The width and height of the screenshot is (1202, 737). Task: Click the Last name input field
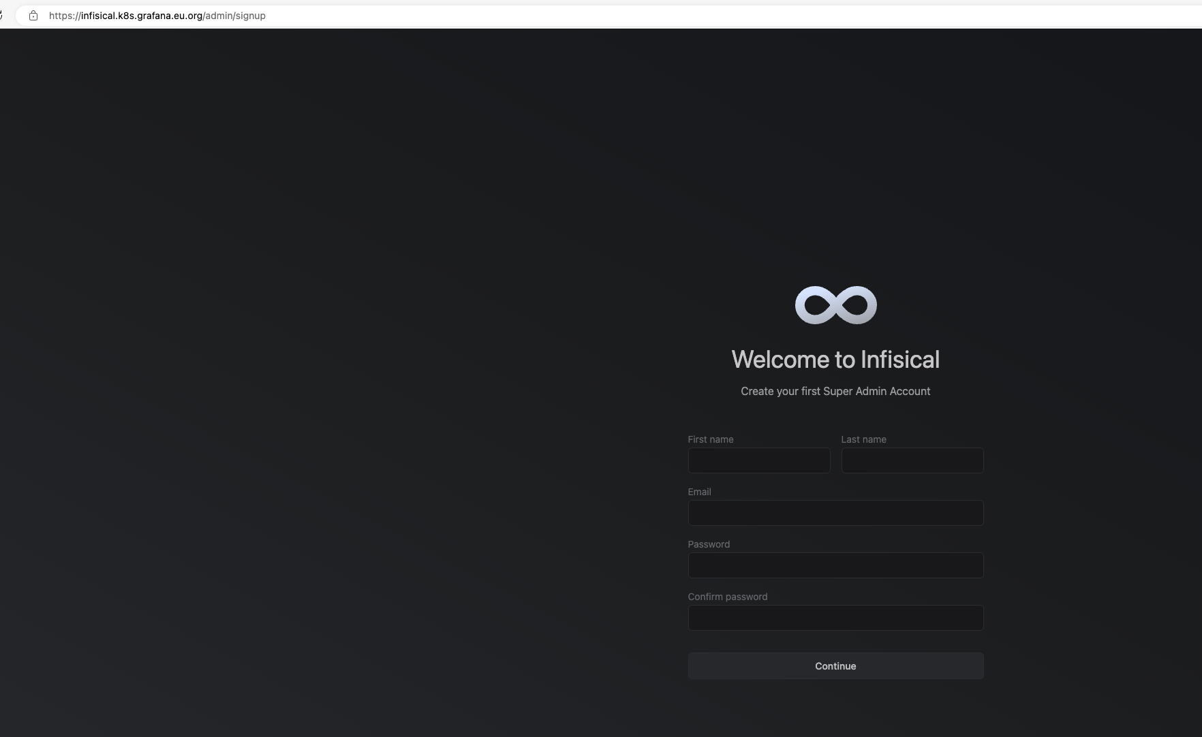pyautogui.click(x=912, y=460)
